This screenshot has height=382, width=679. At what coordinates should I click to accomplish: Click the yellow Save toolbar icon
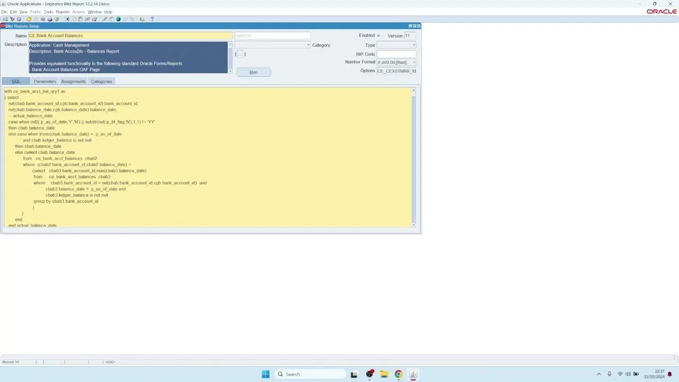pos(29,19)
